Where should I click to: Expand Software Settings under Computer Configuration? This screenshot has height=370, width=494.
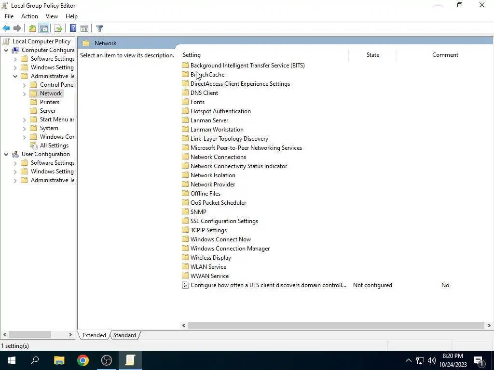point(15,59)
